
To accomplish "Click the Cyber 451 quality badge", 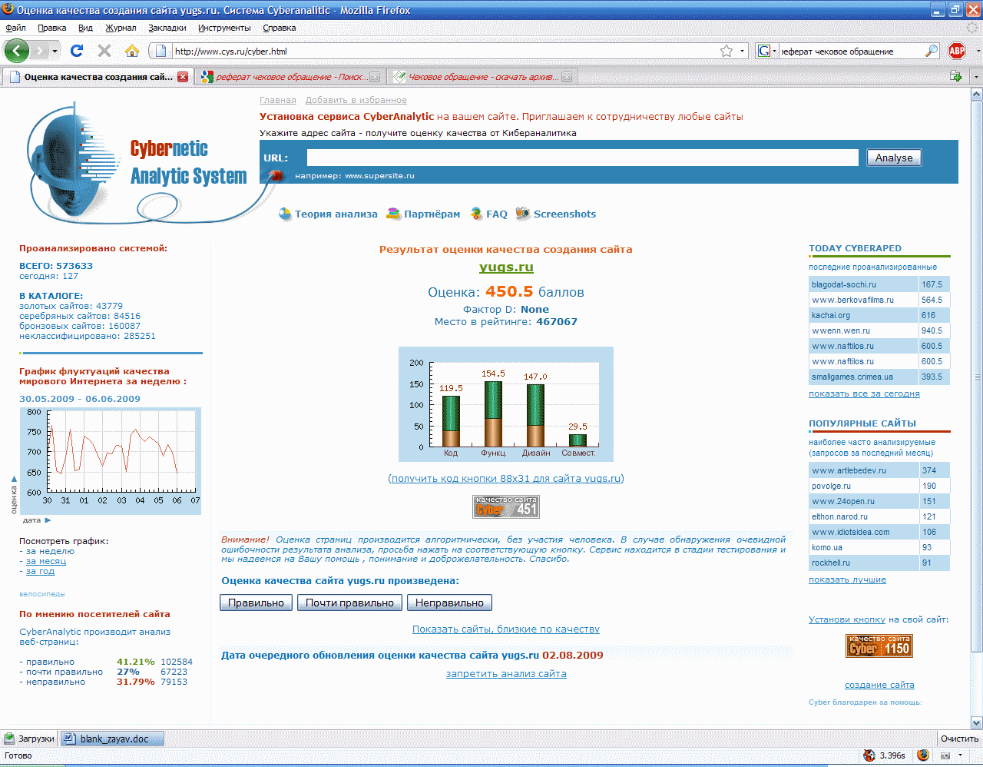I will [x=506, y=506].
